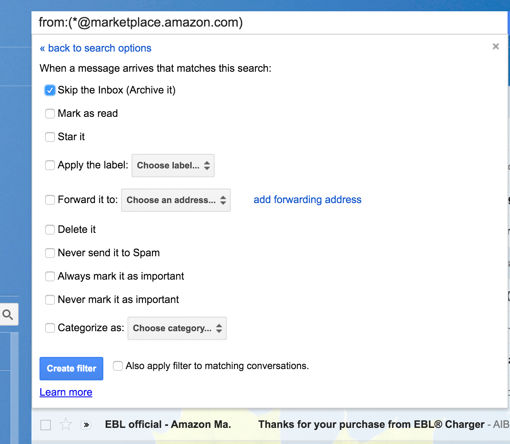This screenshot has width=510, height=444.
Task: Click the magnifier search icon
Action: point(8,314)
